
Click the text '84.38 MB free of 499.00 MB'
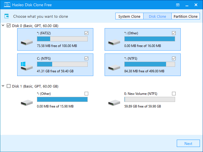pos(144,71)
